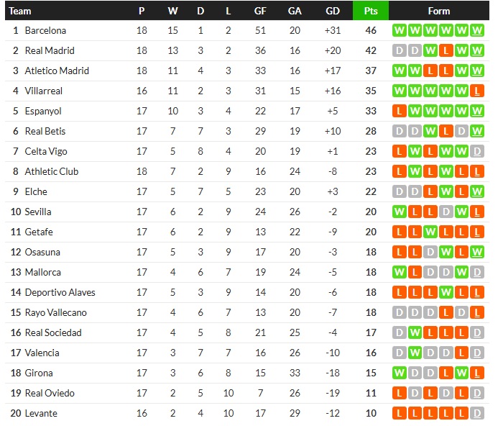The width and height of the screenshot is (503, 426).
Task: Open the Athletic Club team link
Action: click(x=51, y=172)
